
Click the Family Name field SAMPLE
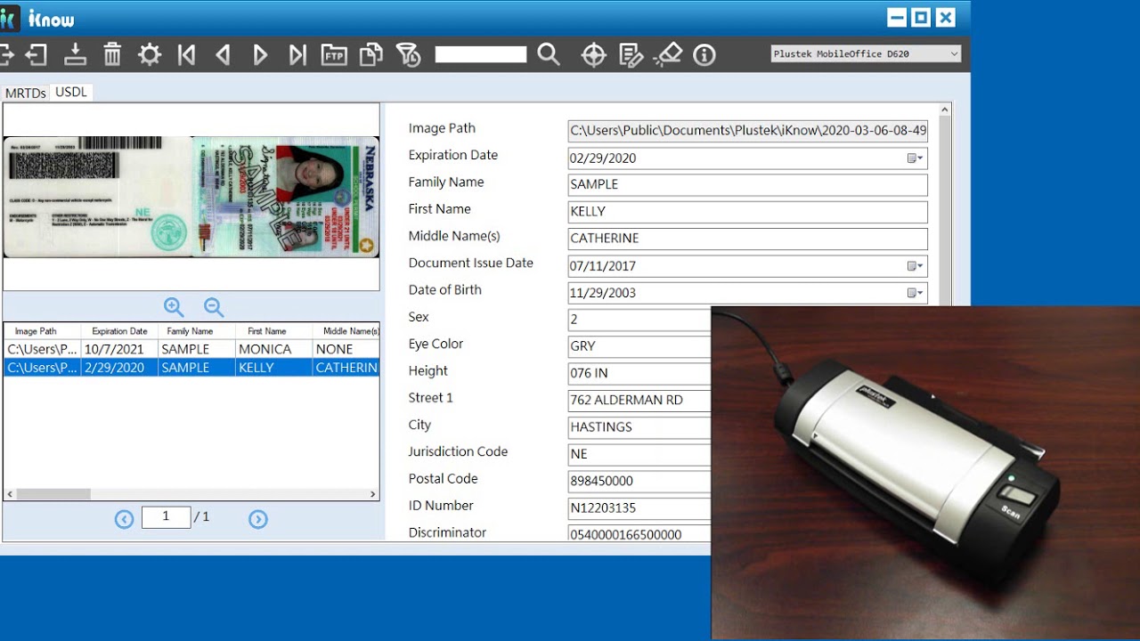click(747, 184)
